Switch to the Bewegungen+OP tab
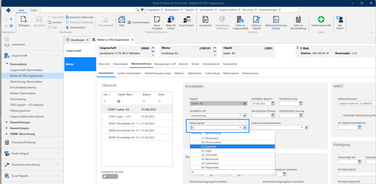Viewport: 376px width, 184px height. [x=165, y=64]
